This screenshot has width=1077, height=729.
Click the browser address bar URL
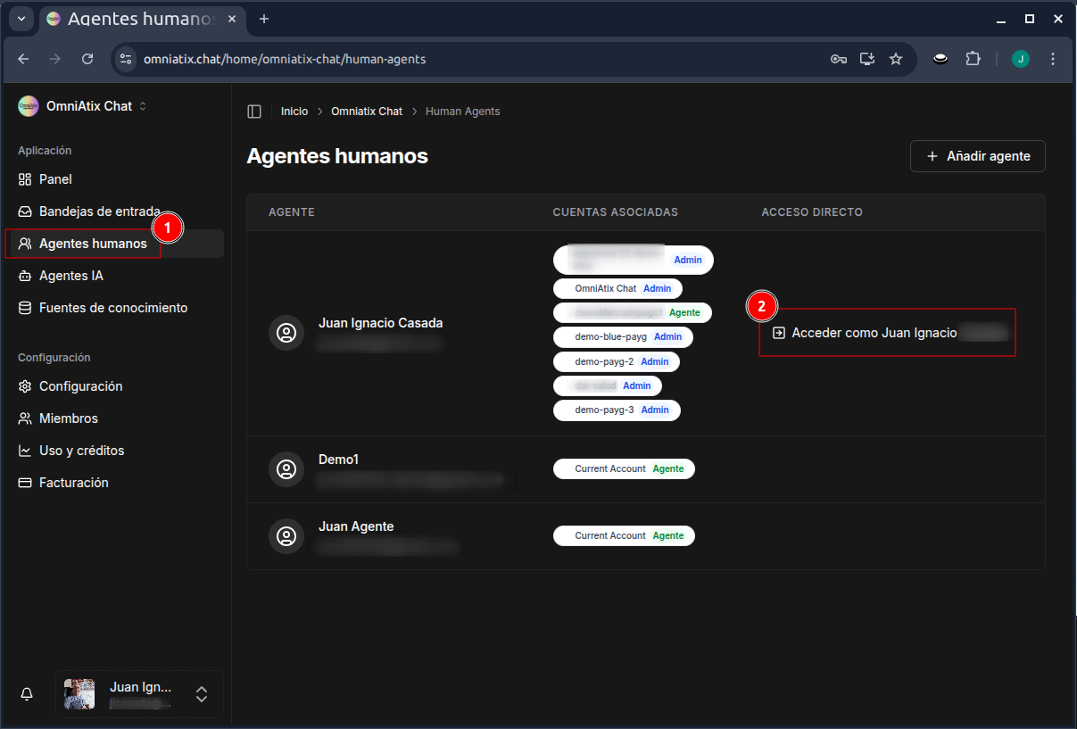click(x=285, y=59)
